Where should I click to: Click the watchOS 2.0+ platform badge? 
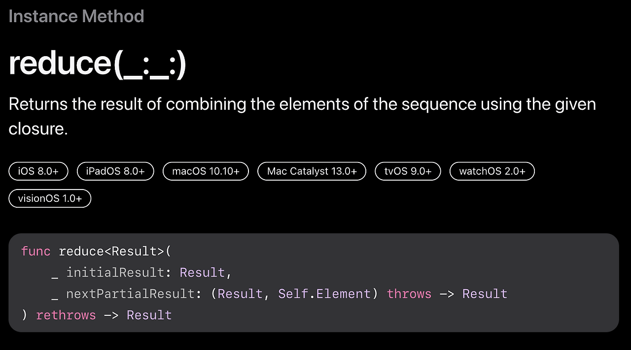click(x=492, y=171)
